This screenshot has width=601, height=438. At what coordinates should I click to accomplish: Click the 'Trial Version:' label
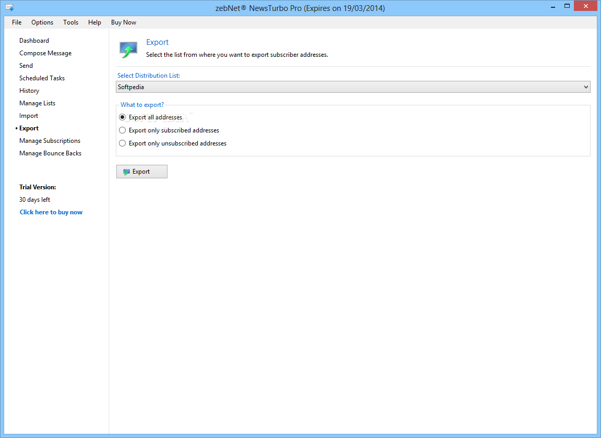click(38, 187)
